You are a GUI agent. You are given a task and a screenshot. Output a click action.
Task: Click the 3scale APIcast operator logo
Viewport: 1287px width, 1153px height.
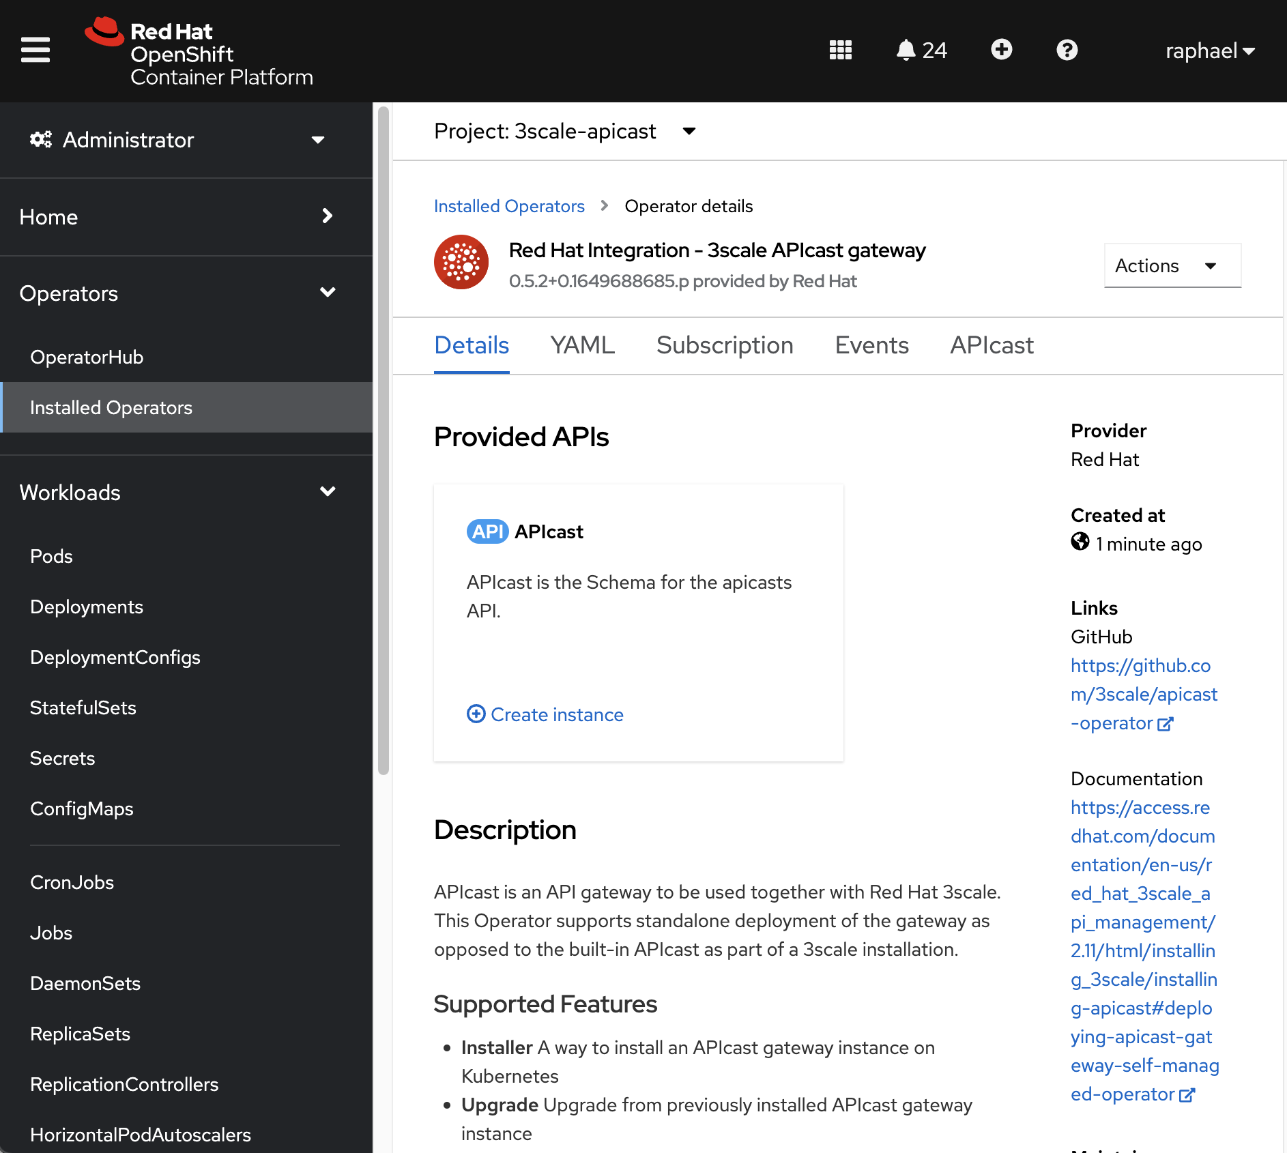[x=461, y=263]
